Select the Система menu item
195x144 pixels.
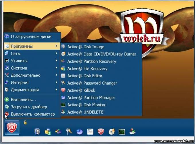point(32,68)
